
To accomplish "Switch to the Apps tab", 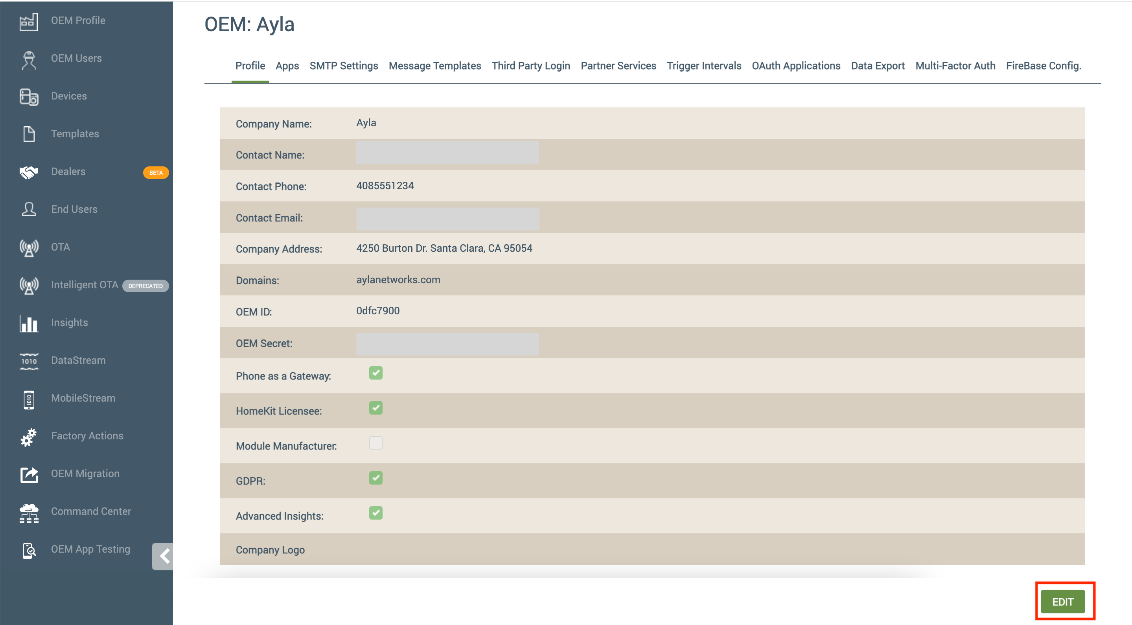I will pos(287,65).
